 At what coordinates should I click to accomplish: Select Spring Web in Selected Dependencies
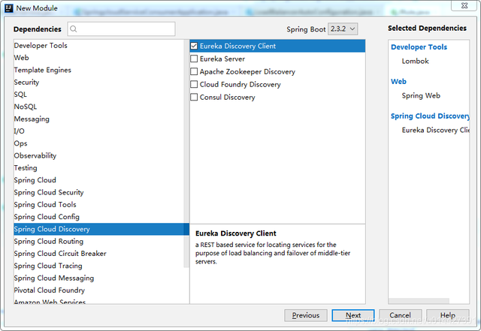421,95
